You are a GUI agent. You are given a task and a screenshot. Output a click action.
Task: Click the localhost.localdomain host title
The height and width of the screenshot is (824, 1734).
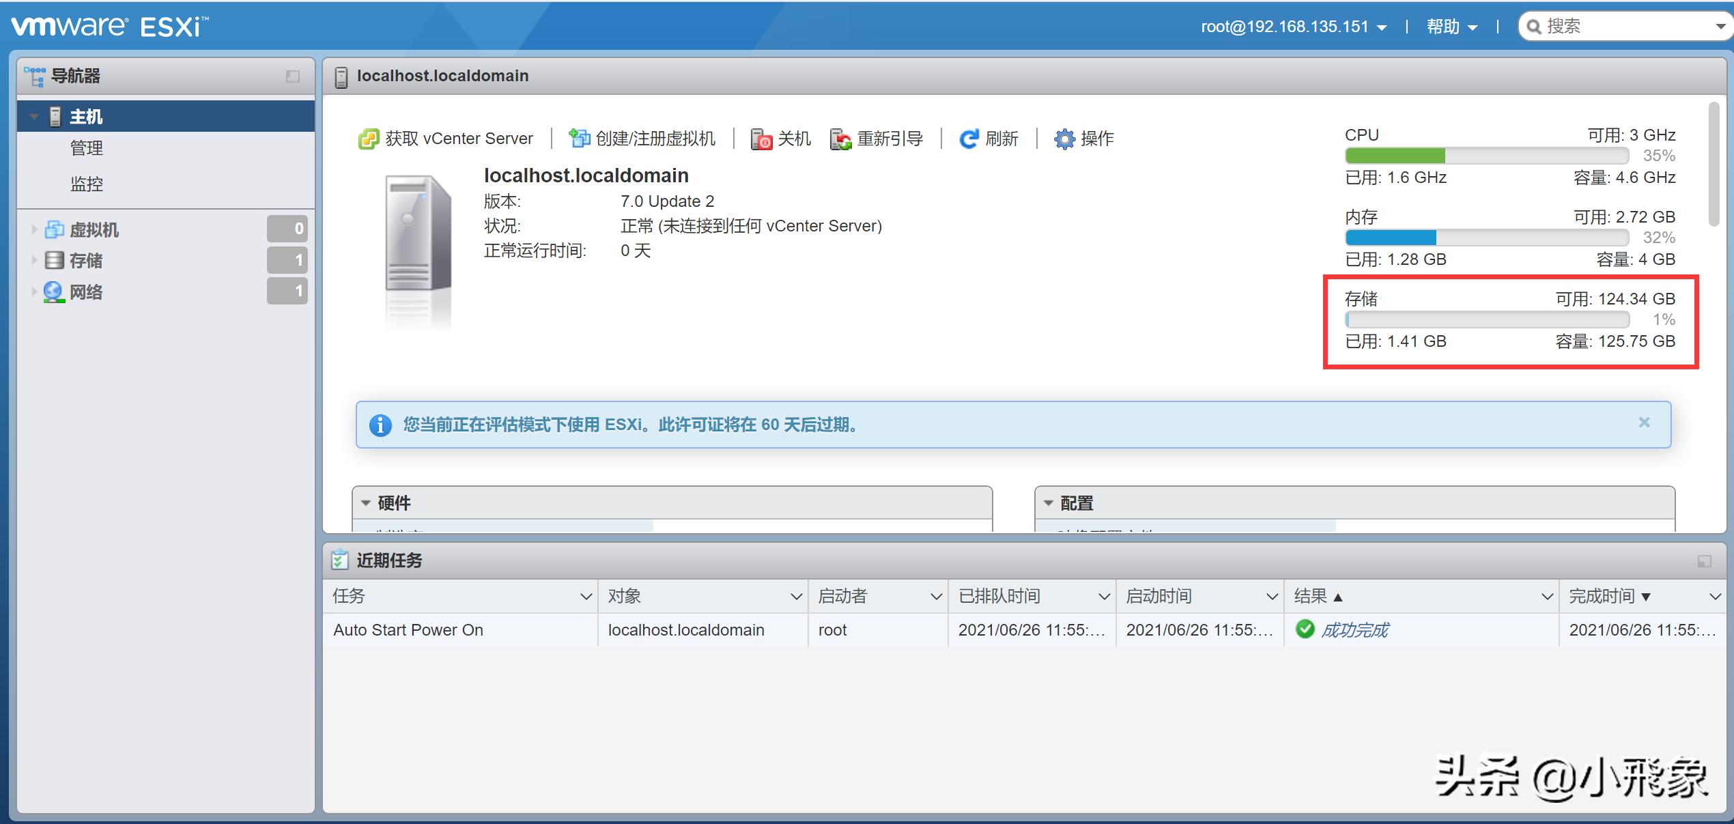point(443,76)
